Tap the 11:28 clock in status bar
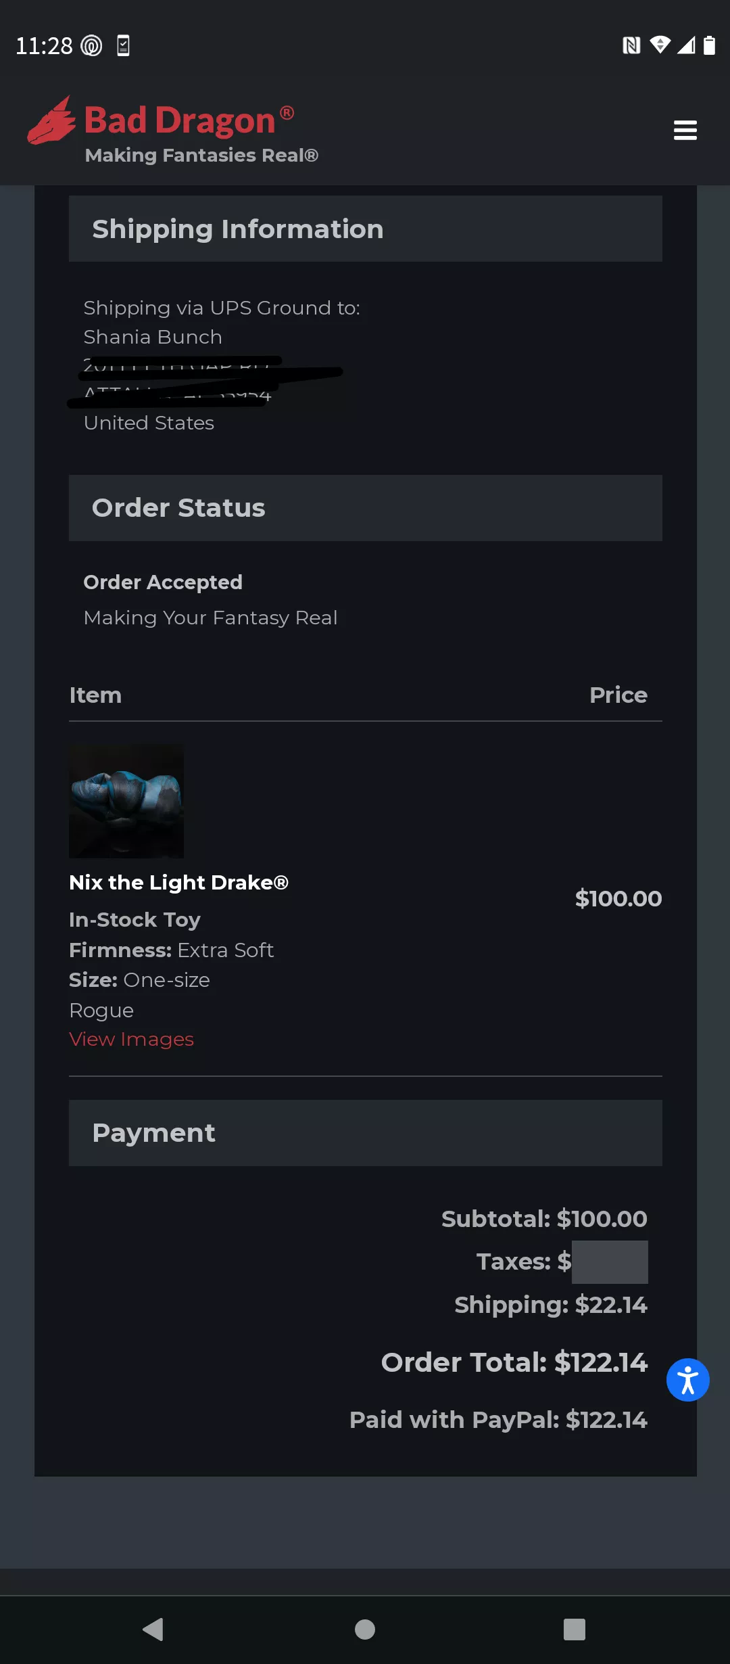 pyautogui.click(x=44, y=46)
